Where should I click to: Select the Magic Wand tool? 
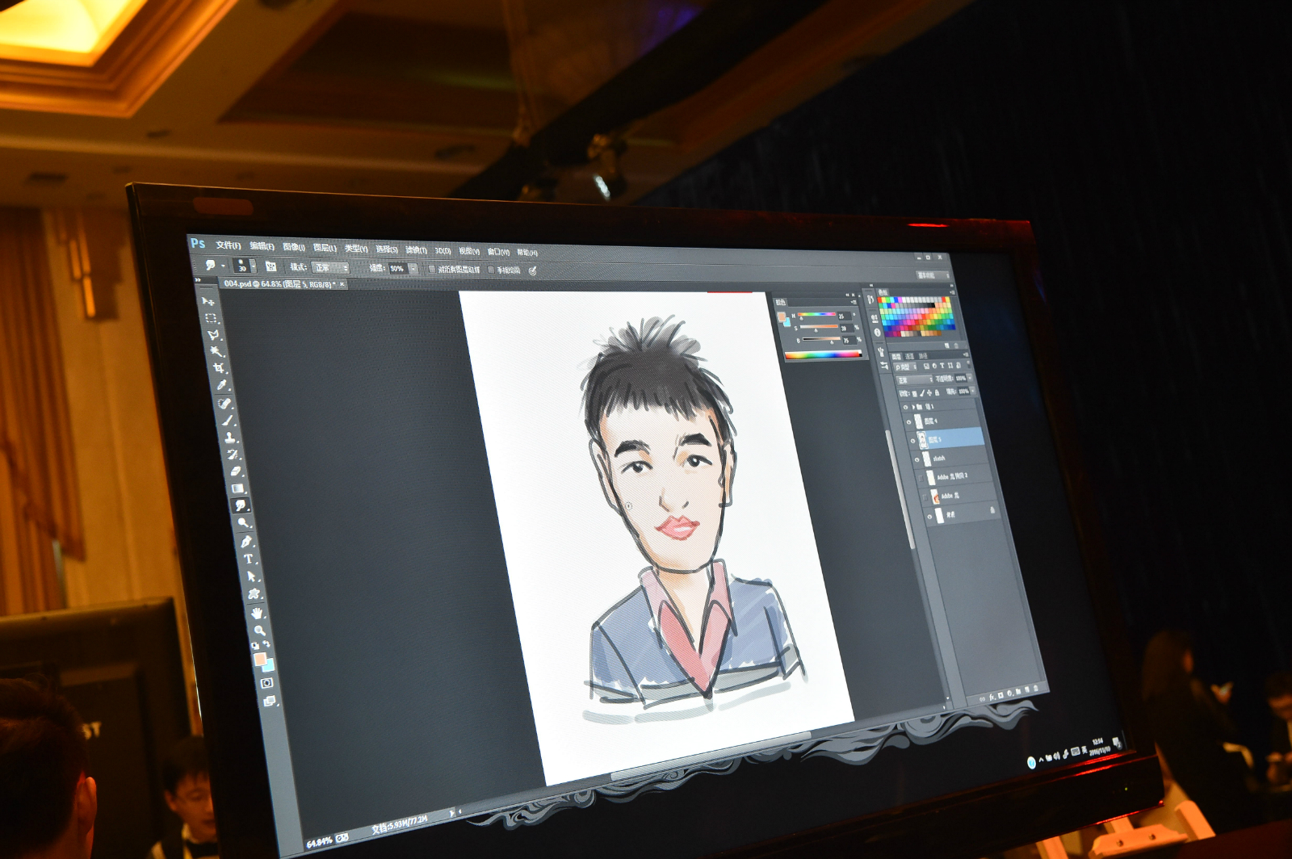click(x=216, y=351)
